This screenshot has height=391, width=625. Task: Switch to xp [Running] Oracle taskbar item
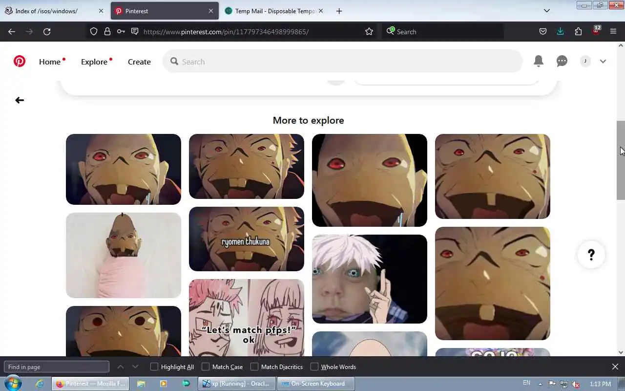tap(237, 384)
